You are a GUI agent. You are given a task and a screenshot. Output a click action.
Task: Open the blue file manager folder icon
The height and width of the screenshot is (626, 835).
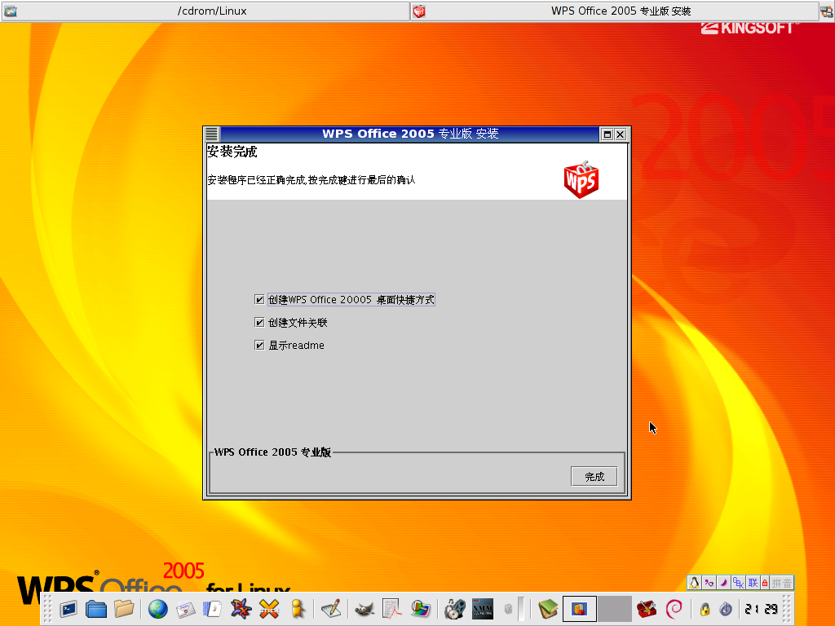[x=96, y=609]
